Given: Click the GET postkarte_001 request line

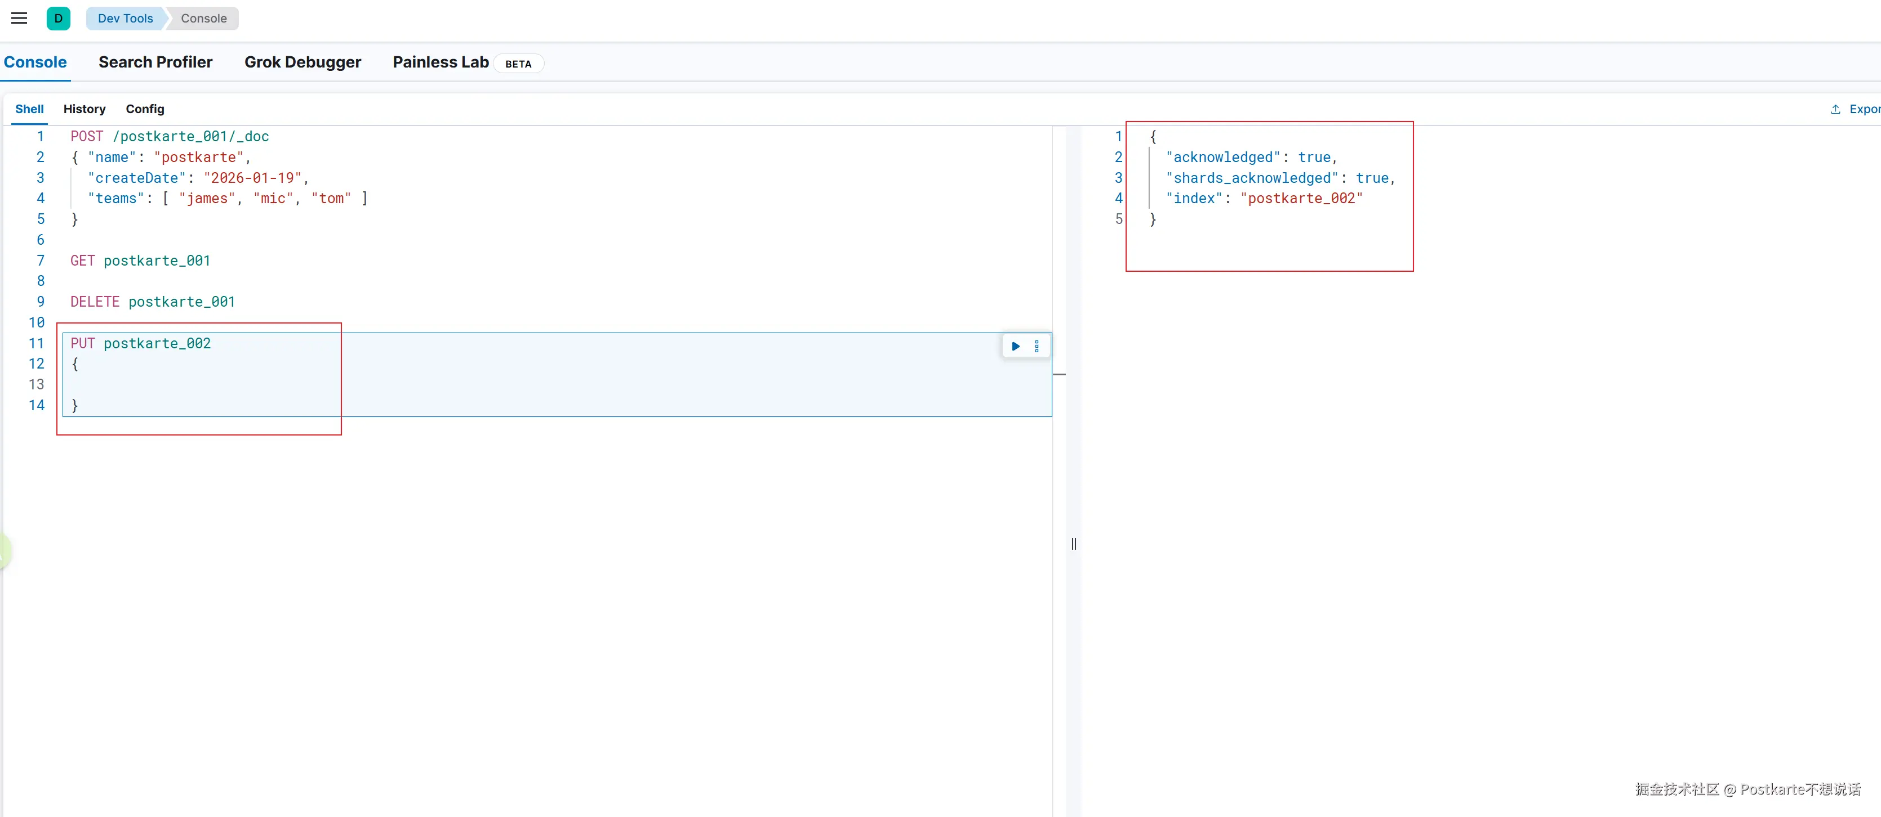Looking at the screenshot, I should click(x=140, y=261).
